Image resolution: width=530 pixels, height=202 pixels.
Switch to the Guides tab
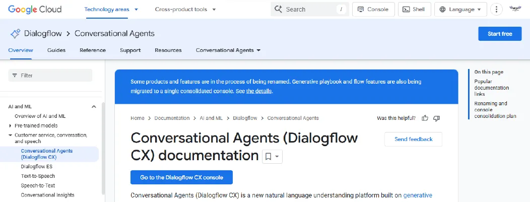pos(56,50)
